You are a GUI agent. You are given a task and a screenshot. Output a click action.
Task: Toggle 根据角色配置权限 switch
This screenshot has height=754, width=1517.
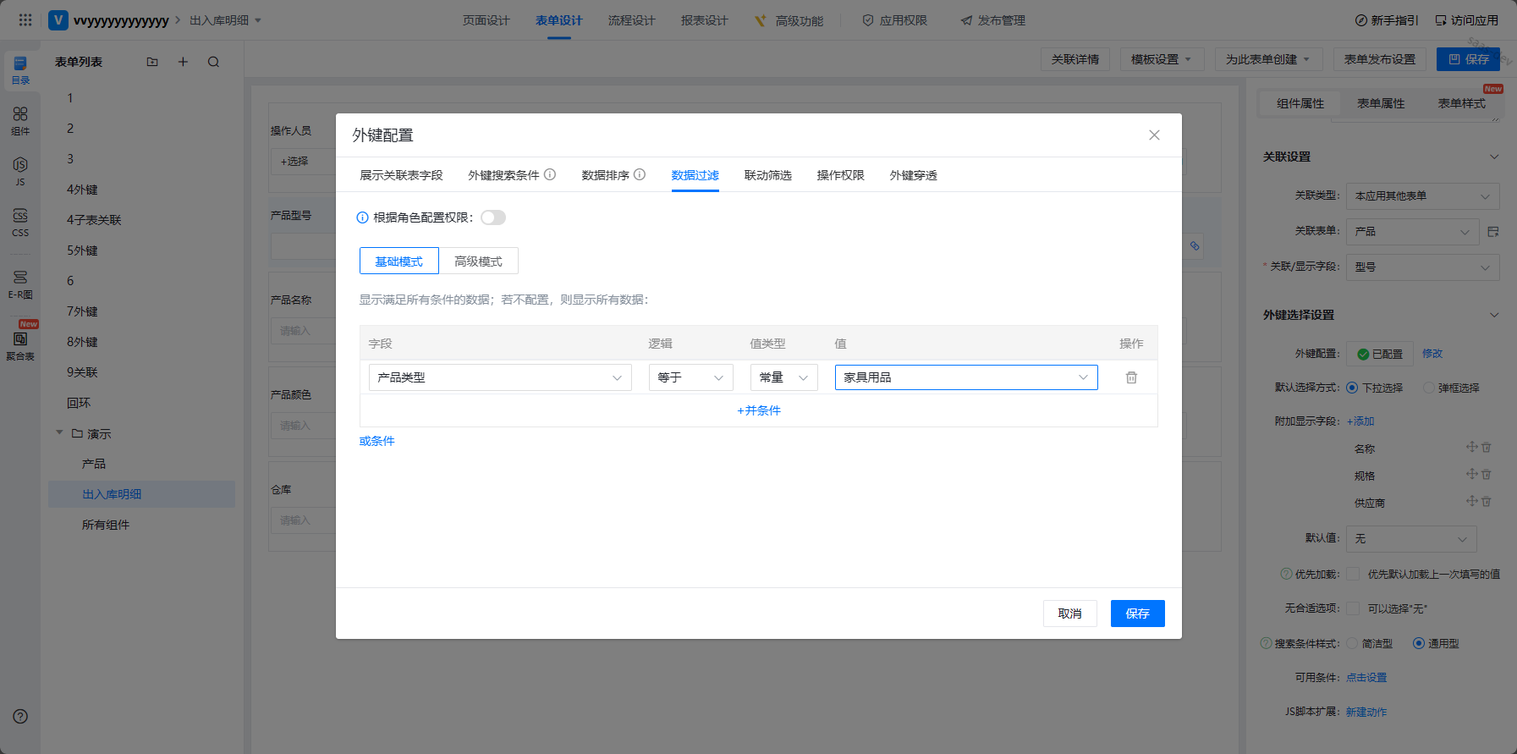tap(493, 217)
